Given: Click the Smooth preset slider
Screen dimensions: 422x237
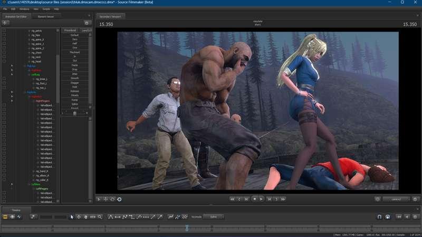Looking at the screenshot, I should pos(74,78).
